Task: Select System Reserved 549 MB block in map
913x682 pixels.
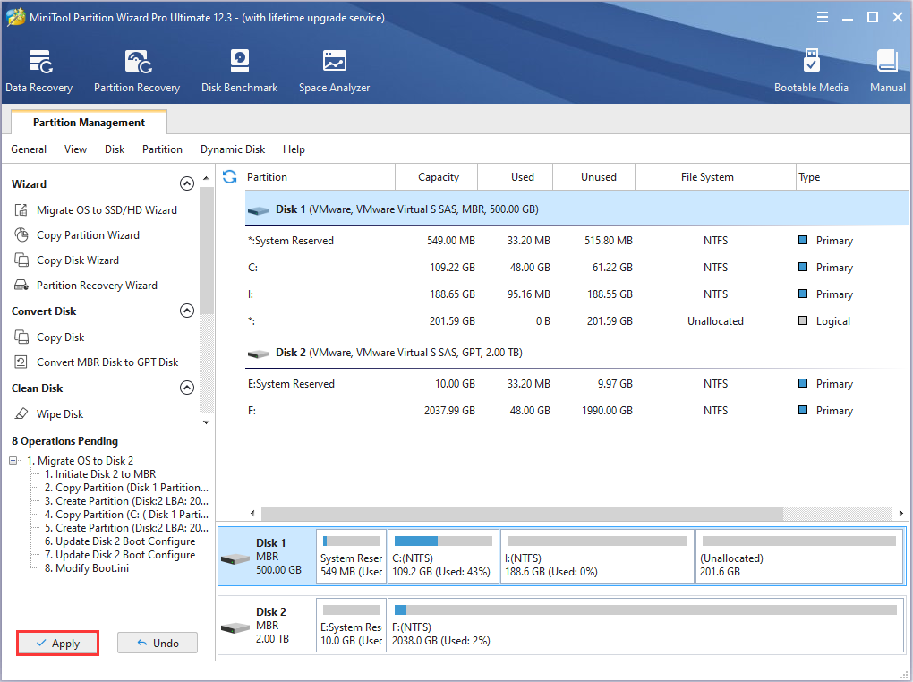Action: tap(351, 556)
